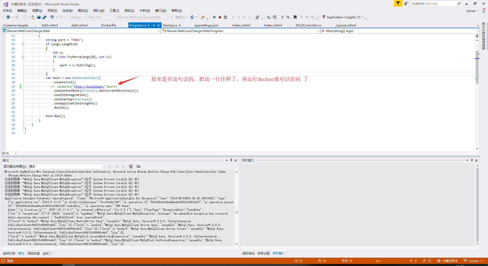Open the document tab overflow list arrow

tap(478, 25)
